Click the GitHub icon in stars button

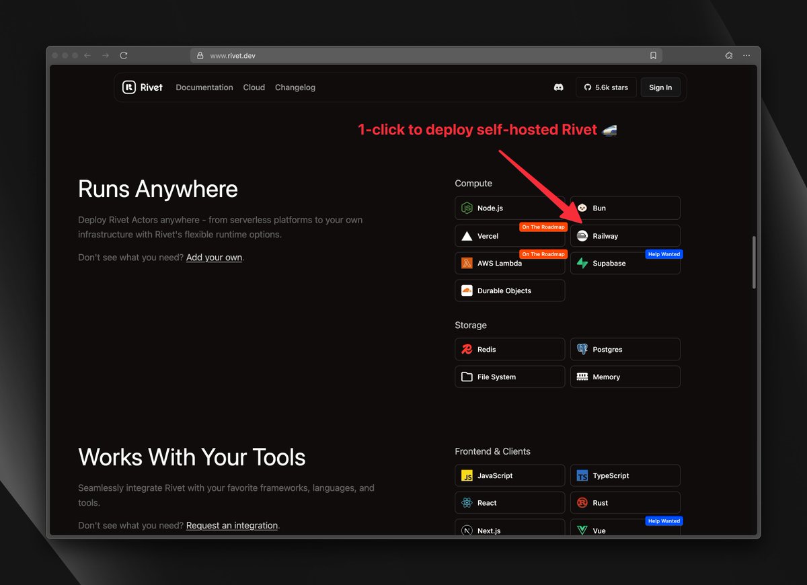point(587,87)
